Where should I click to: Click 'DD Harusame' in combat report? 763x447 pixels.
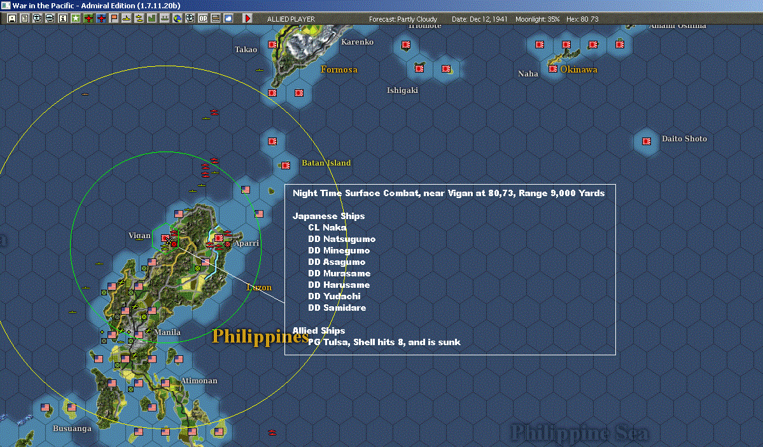tap(339, 285)
